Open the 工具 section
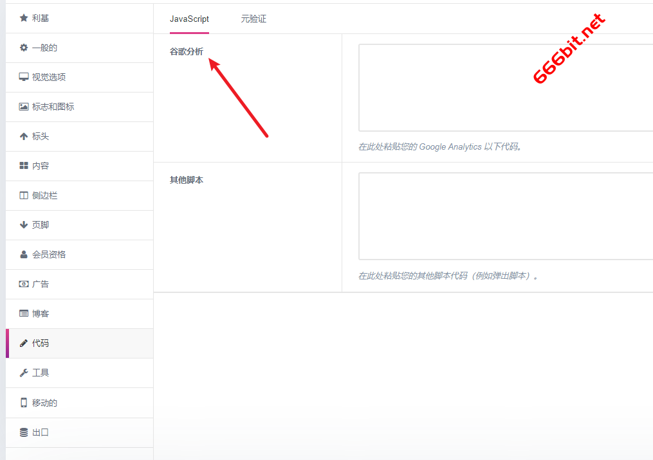Viewport: 653px width, 460px height. [x=80, y=373]
